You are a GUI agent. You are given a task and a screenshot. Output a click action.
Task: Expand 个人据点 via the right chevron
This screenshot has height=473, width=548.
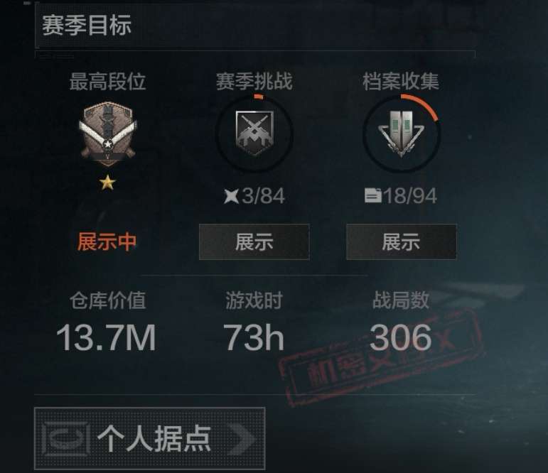pos(242,439)
